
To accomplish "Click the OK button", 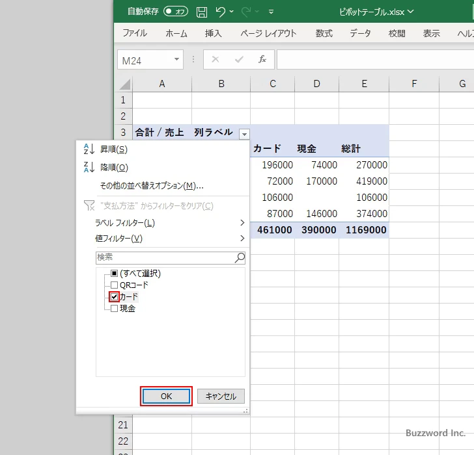I will pyautogui.click(x=166, y=396).
